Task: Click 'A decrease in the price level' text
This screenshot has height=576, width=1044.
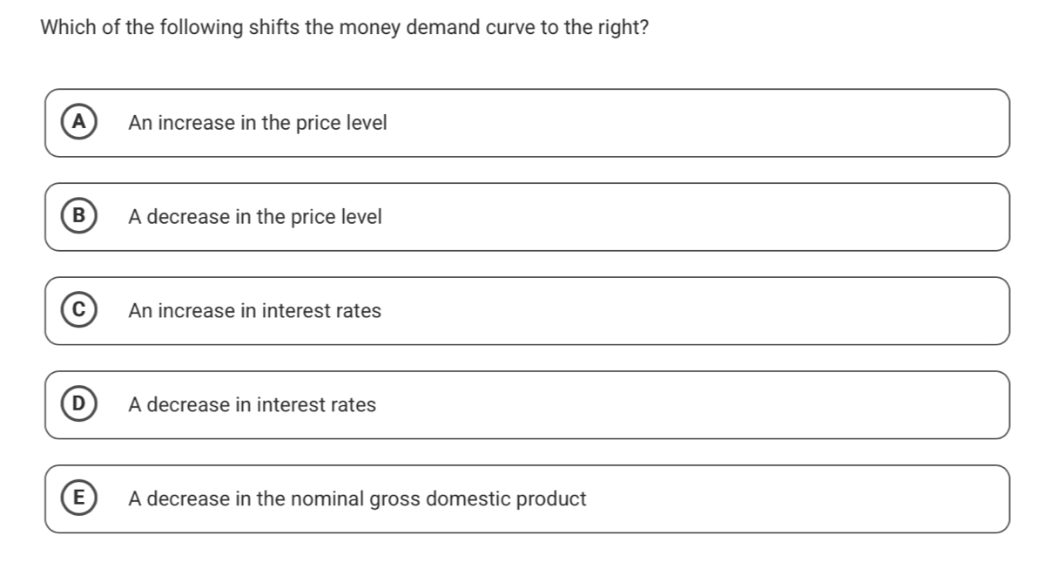Action: pos(254,217)
